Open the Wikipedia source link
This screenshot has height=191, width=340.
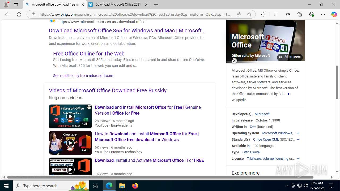coord(239,100)
